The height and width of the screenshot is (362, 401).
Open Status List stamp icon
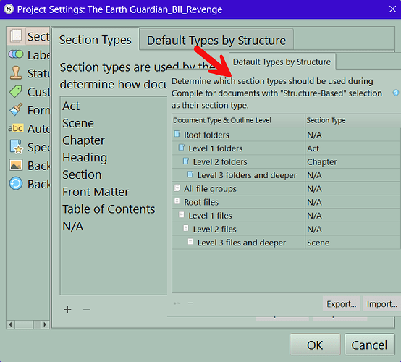tap(16, 72)
